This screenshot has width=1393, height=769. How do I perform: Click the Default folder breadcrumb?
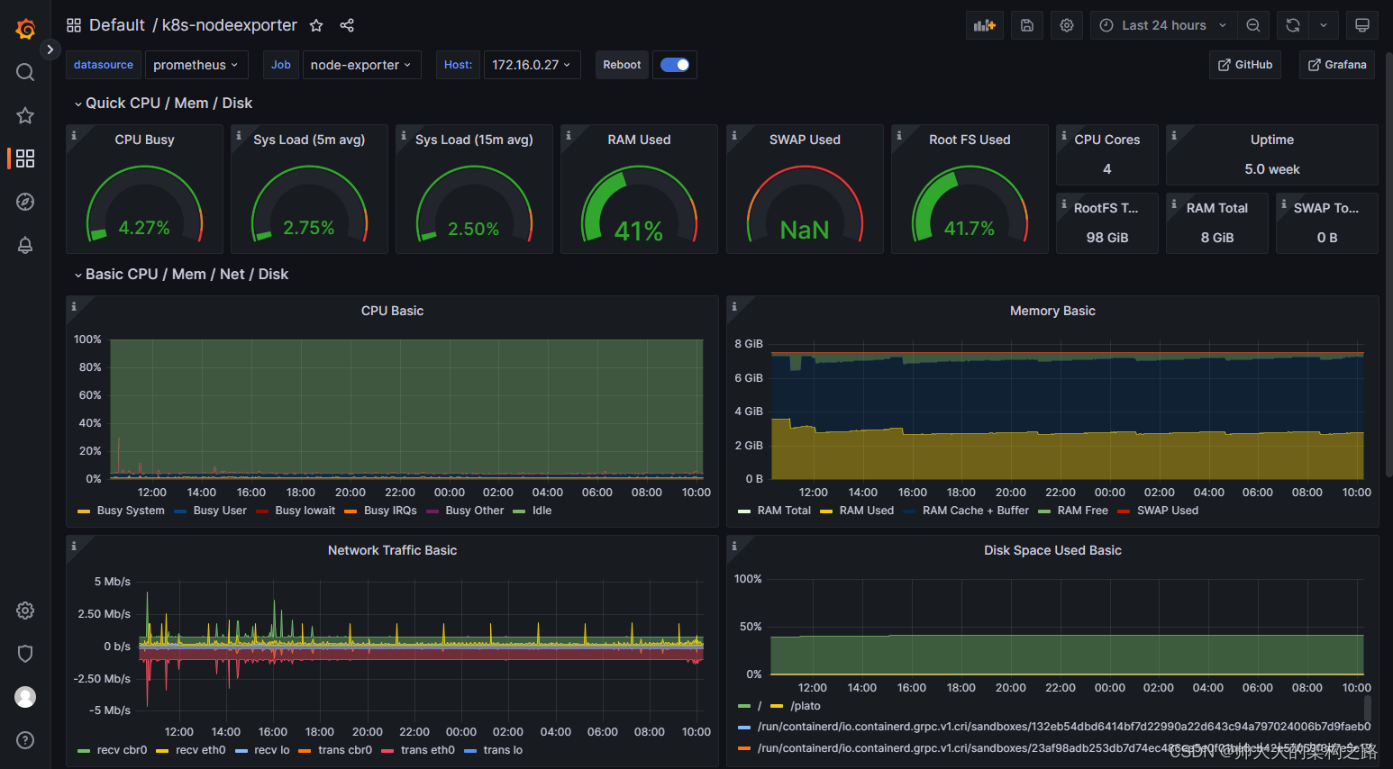117,25
